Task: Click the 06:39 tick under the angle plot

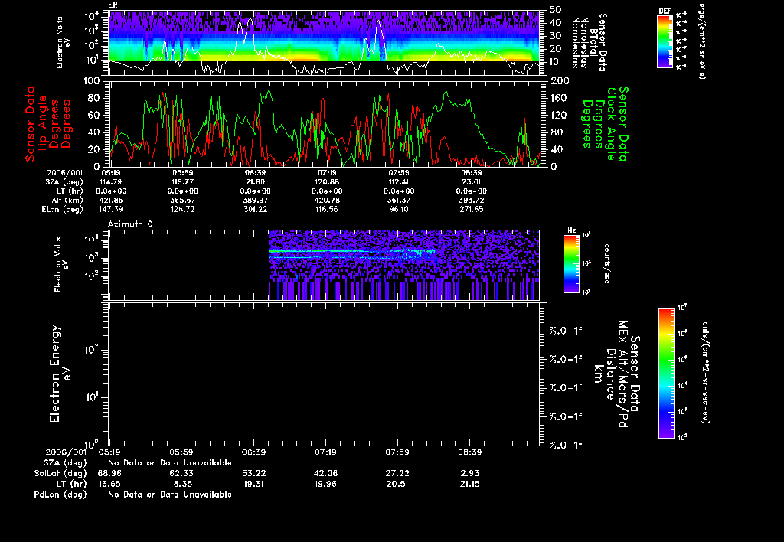Action: tap(255, 174)
